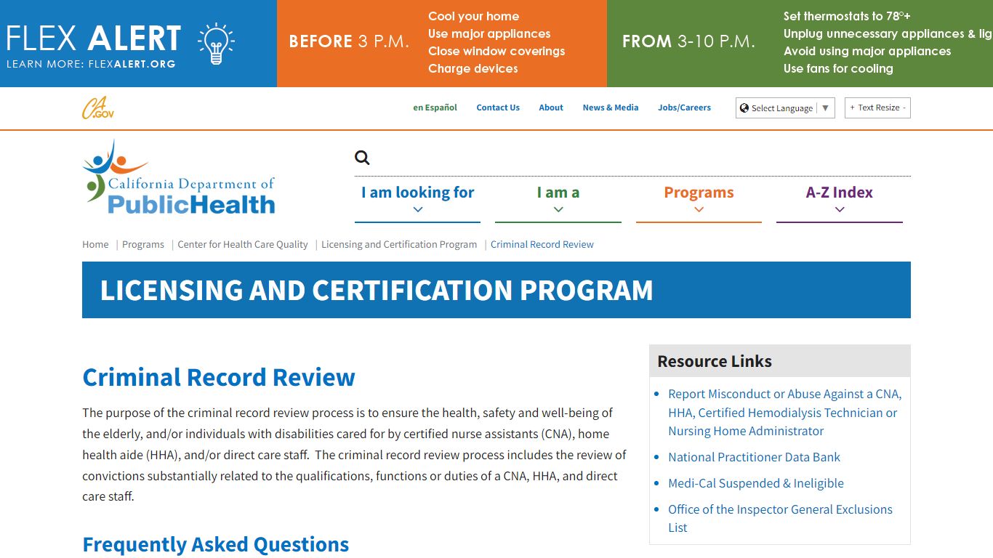Click 'Set thermostats to 78°+' tip
This screenshot has height=558, width=993.
[847, 16]
